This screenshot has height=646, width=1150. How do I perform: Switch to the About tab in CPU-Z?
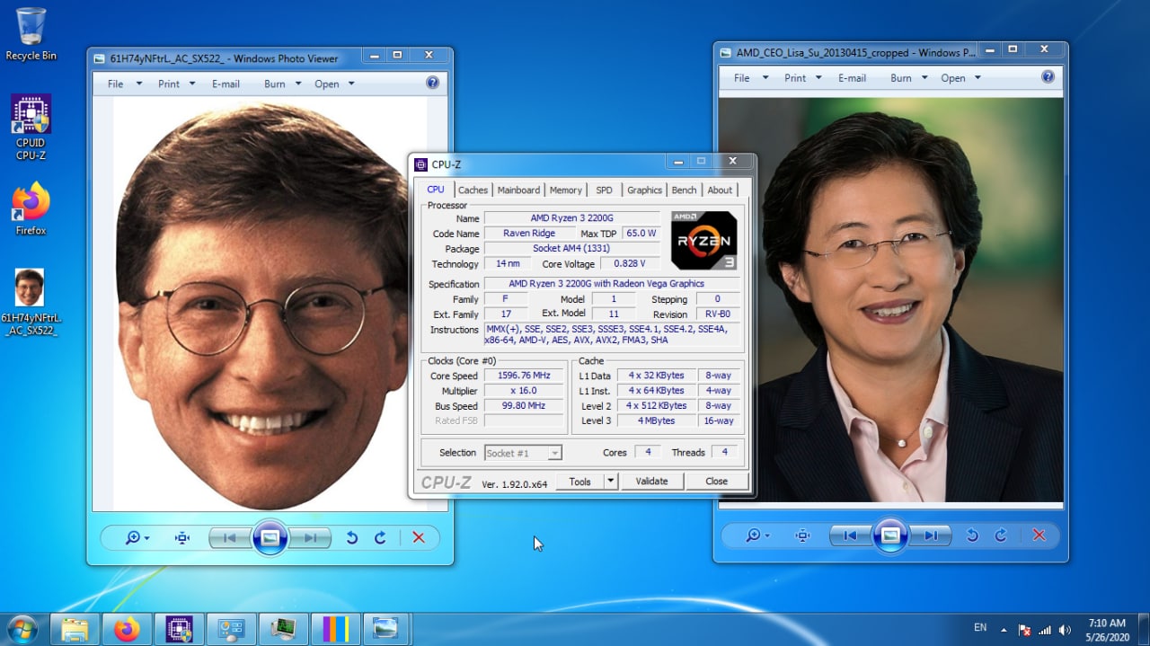coord(720,190)
